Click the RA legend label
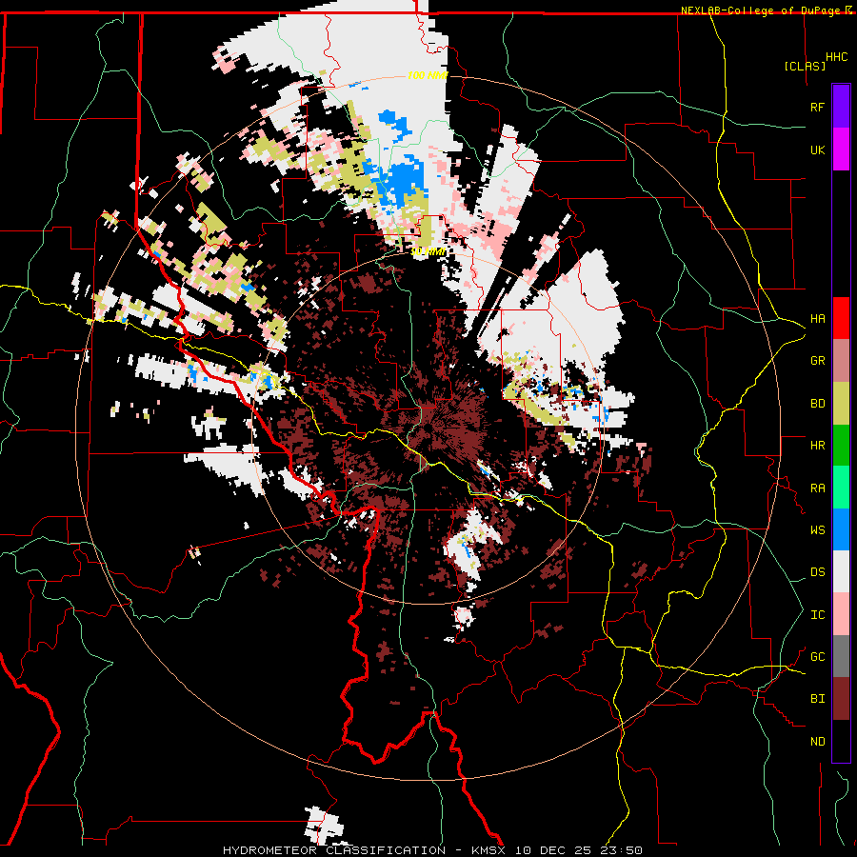Viewport: 857px width, 857px height. tap(817, 488)
